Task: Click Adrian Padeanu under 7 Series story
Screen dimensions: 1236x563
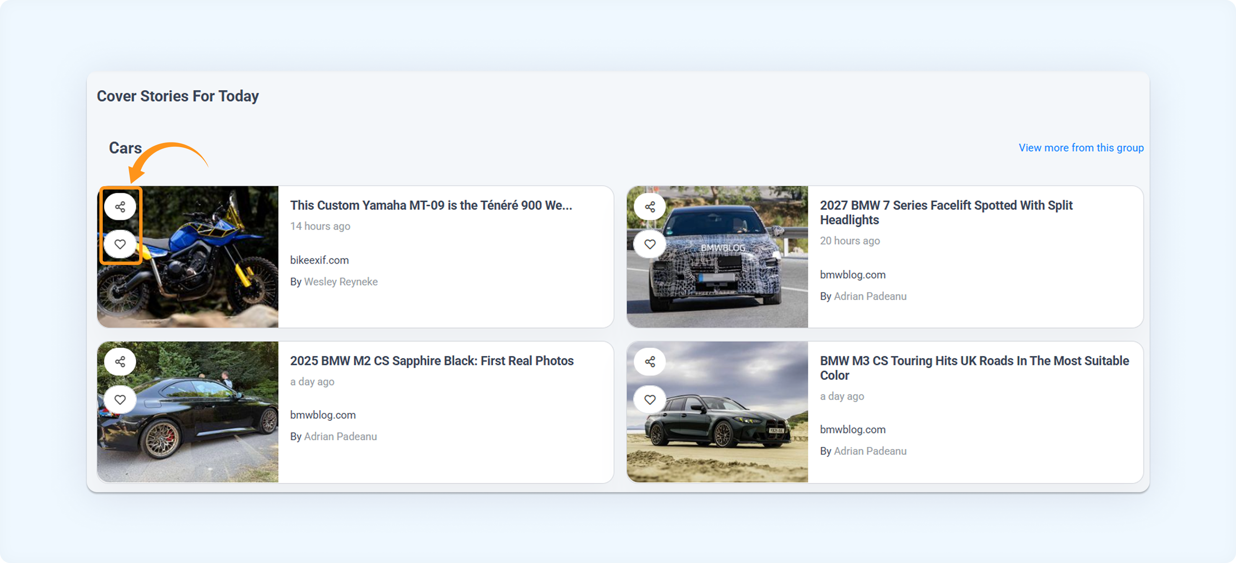Action: [x=870, y=296]
